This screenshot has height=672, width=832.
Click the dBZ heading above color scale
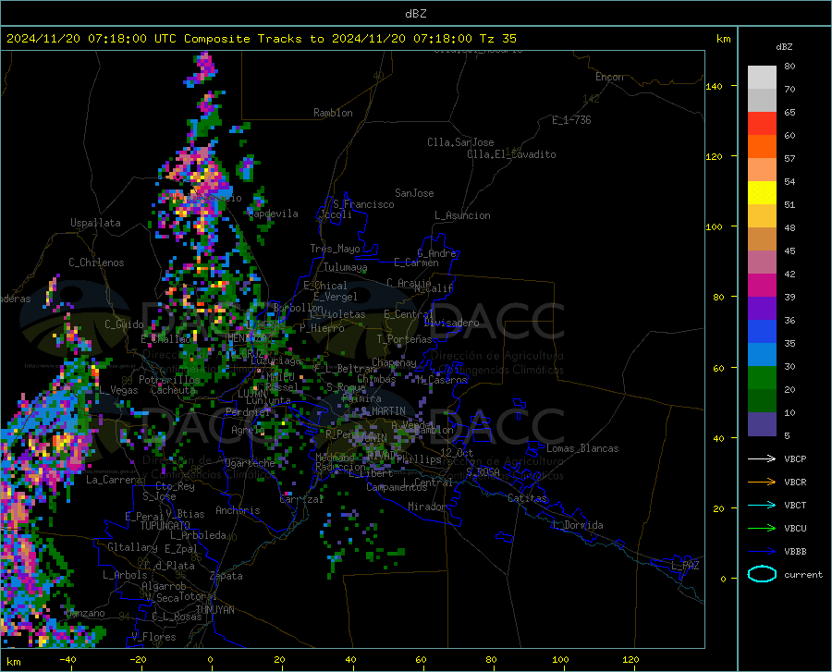[784, 47]
